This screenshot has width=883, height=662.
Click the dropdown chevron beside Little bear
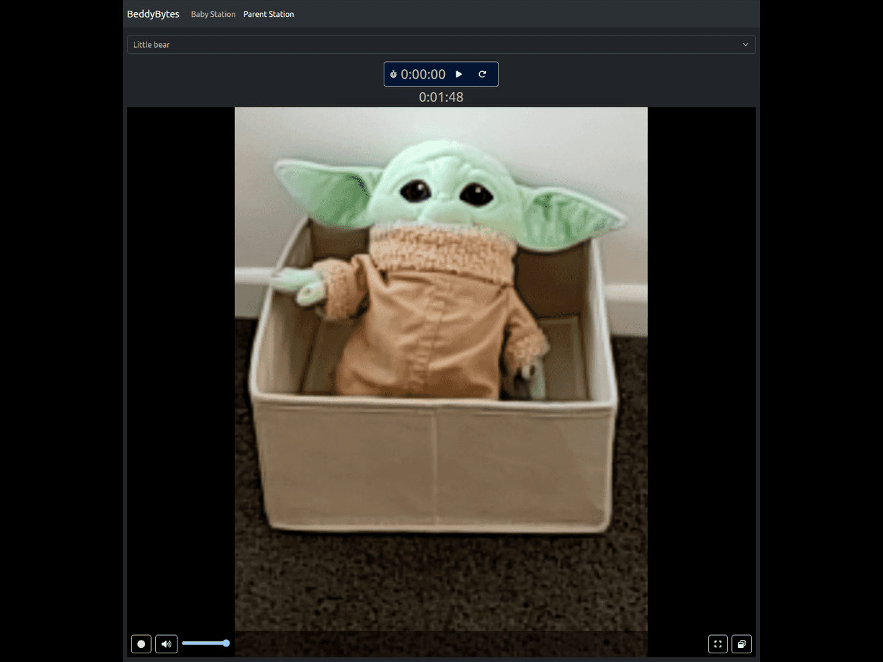click(x=745, y=44)
